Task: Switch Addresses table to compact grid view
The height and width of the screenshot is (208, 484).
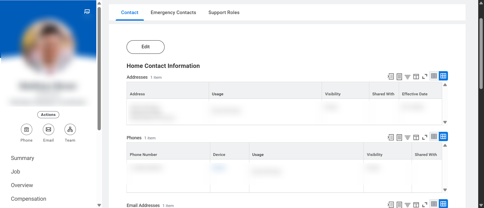Action: [x=434, y=76]
